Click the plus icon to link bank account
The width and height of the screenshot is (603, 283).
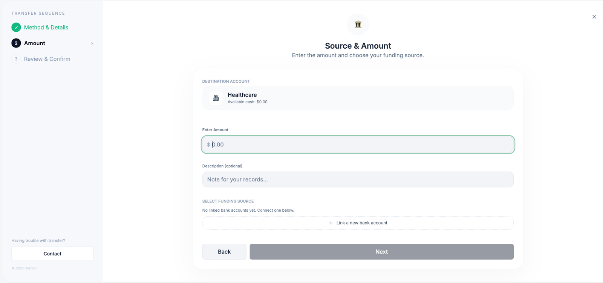coord(331,223)
